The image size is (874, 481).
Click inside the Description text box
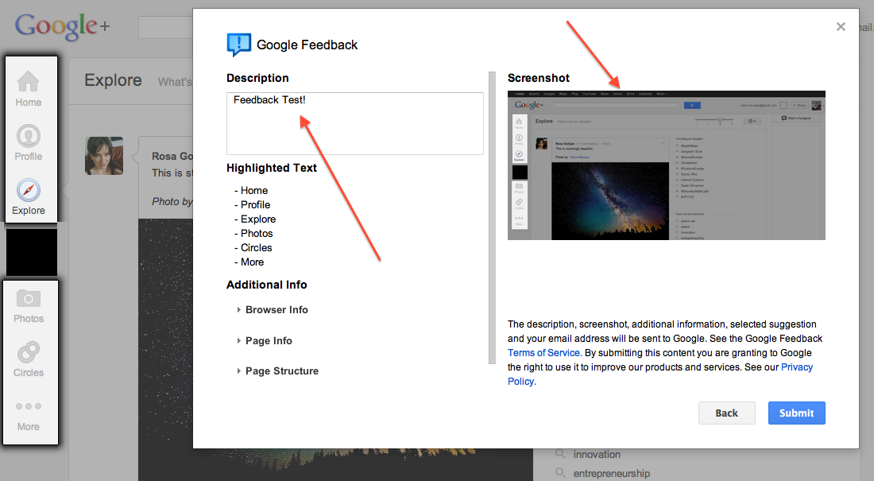point(355,123)
